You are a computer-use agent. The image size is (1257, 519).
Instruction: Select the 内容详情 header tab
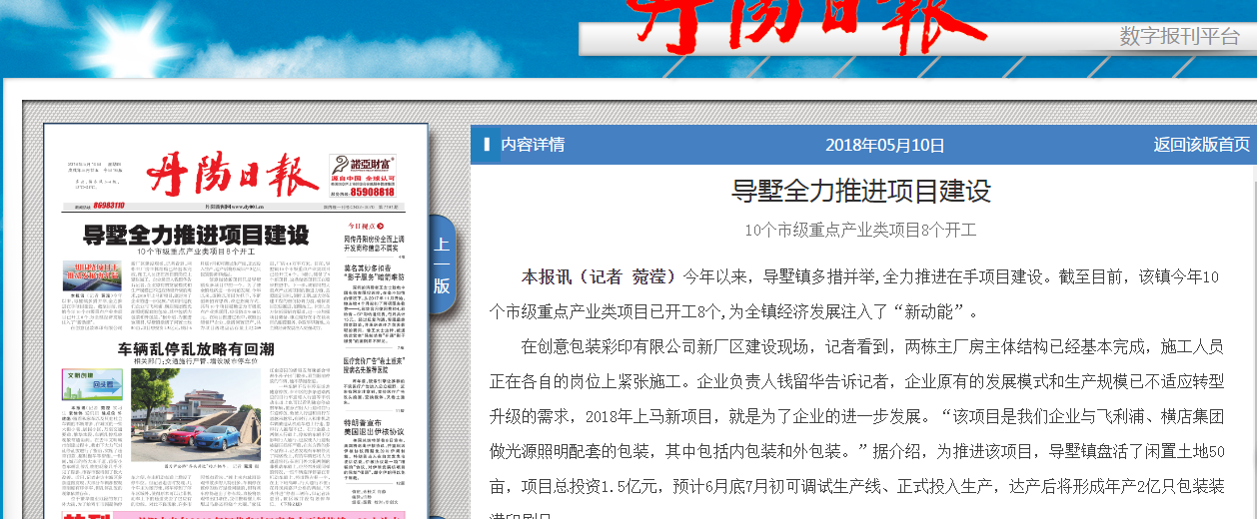[533, 145]
